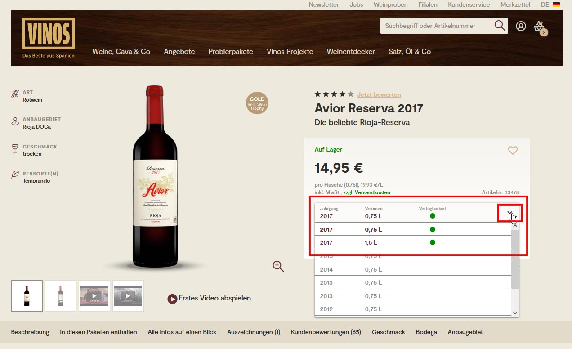
Task: Click the Jetzt bewerten link
Action: (x=379, y=94)
